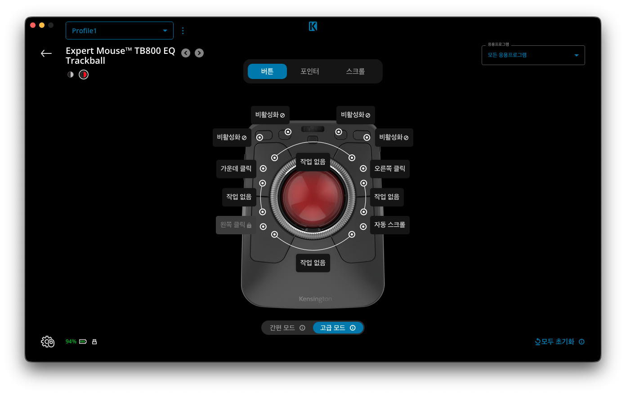
Task: Click the upper-left 비활성화 label above the device
Action: click(x=270, y=115)
